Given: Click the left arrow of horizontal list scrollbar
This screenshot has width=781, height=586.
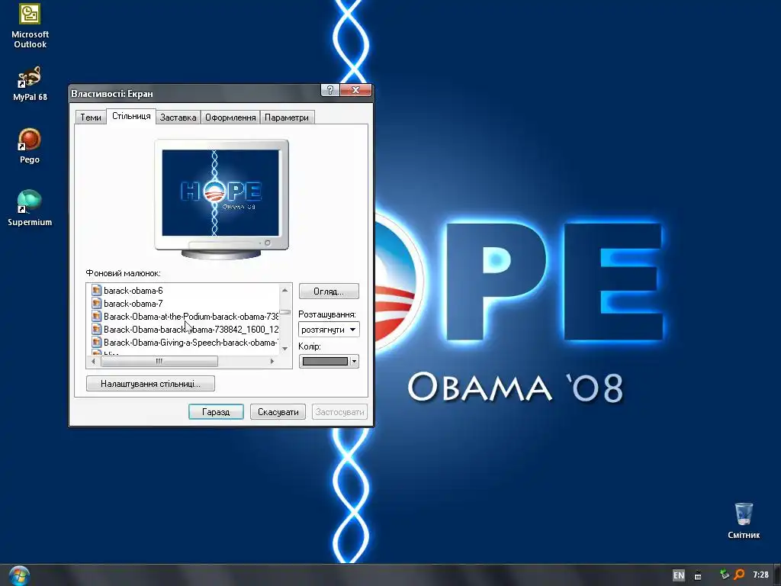Looking at the screenshot, I should [93, 361].
